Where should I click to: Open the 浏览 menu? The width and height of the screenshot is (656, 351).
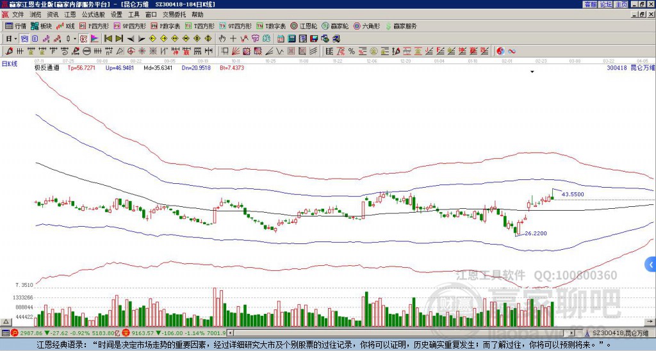36,15
